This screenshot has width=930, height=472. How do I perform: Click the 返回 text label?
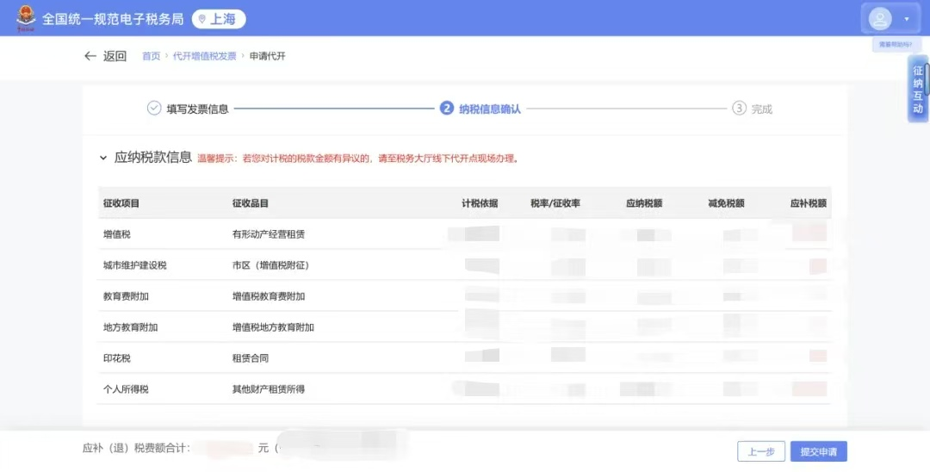pos(115,56)
